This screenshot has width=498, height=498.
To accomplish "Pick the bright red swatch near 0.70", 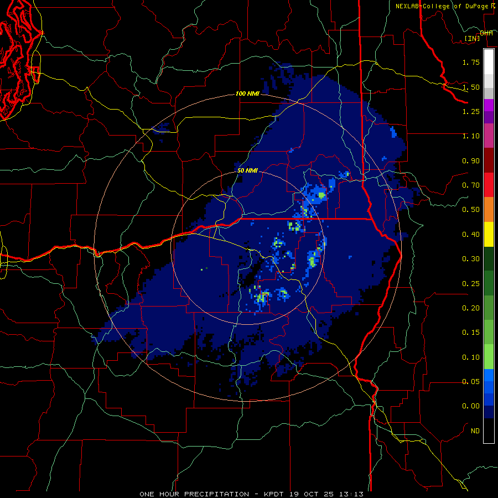I will pyautogui.click(x=489, y=185).
